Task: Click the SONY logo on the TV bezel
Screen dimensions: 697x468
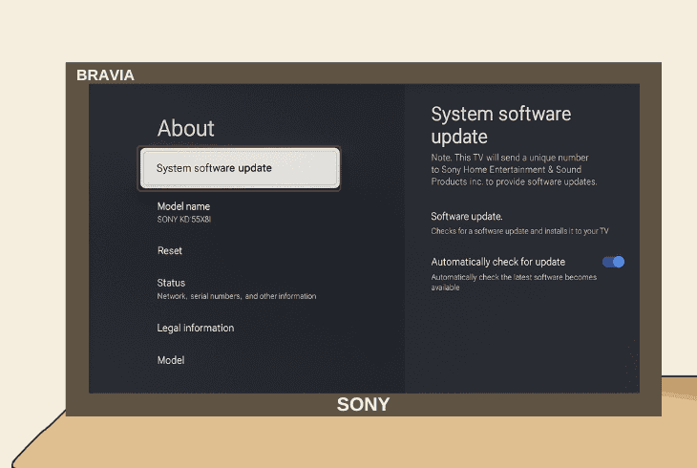Action: tap(363, 404)
